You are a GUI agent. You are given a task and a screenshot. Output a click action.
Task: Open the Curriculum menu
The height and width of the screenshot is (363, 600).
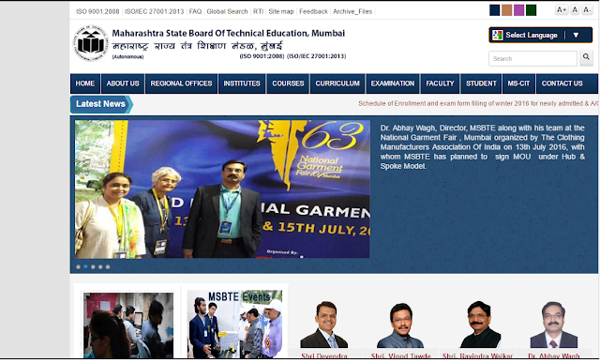(x=337, y=83)
